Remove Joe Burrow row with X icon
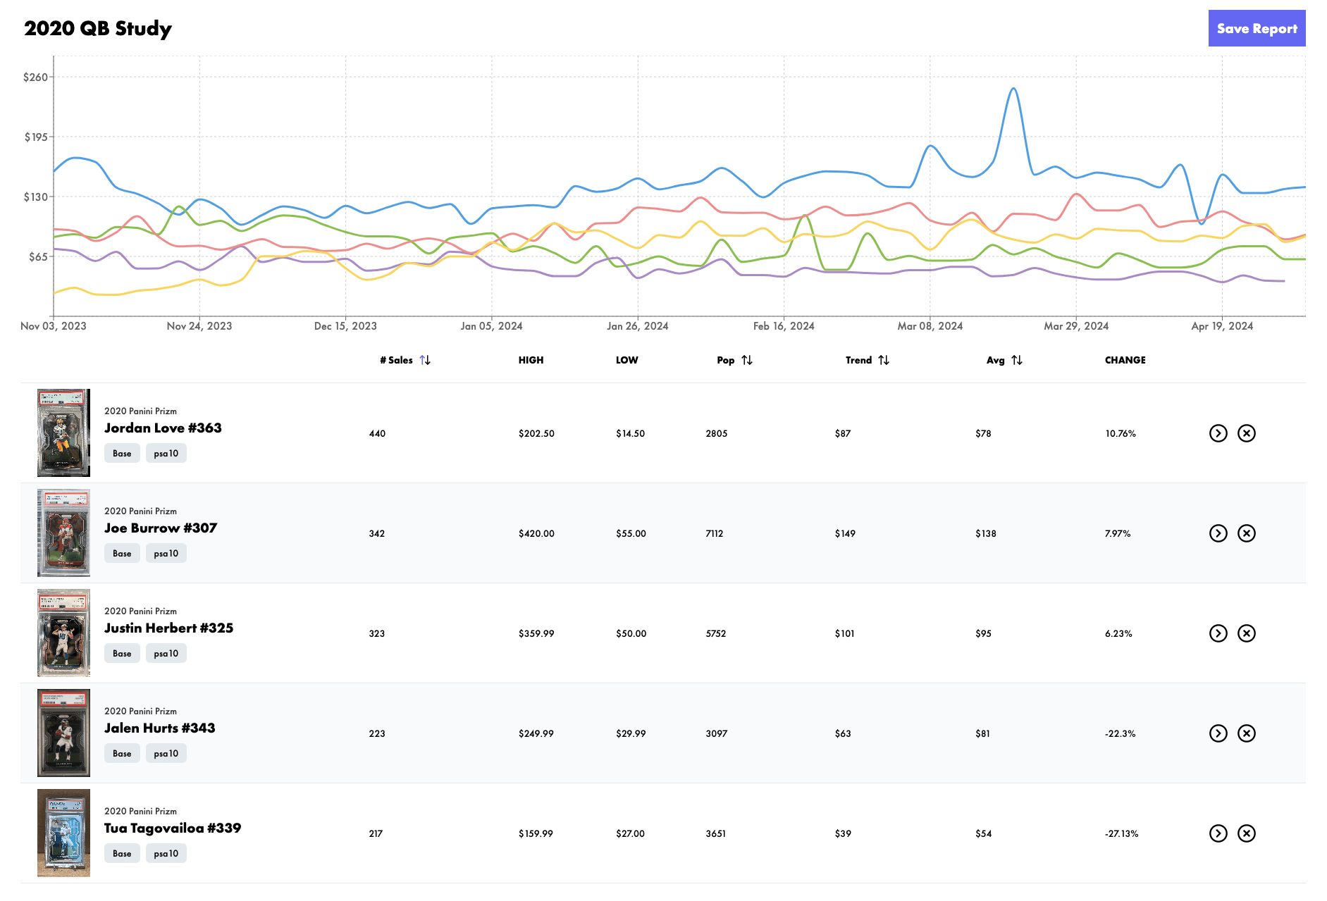Screen dimensions: 1327x901 coord(1246,533)
